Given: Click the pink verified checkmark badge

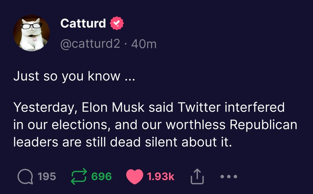Looking at the screenshot, I should [x=116, y=23].
